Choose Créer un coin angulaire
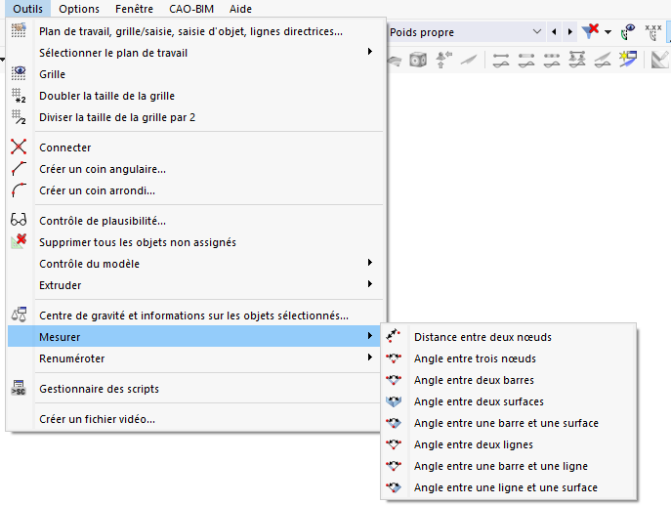The image size is (671, 505). point(103,169)
